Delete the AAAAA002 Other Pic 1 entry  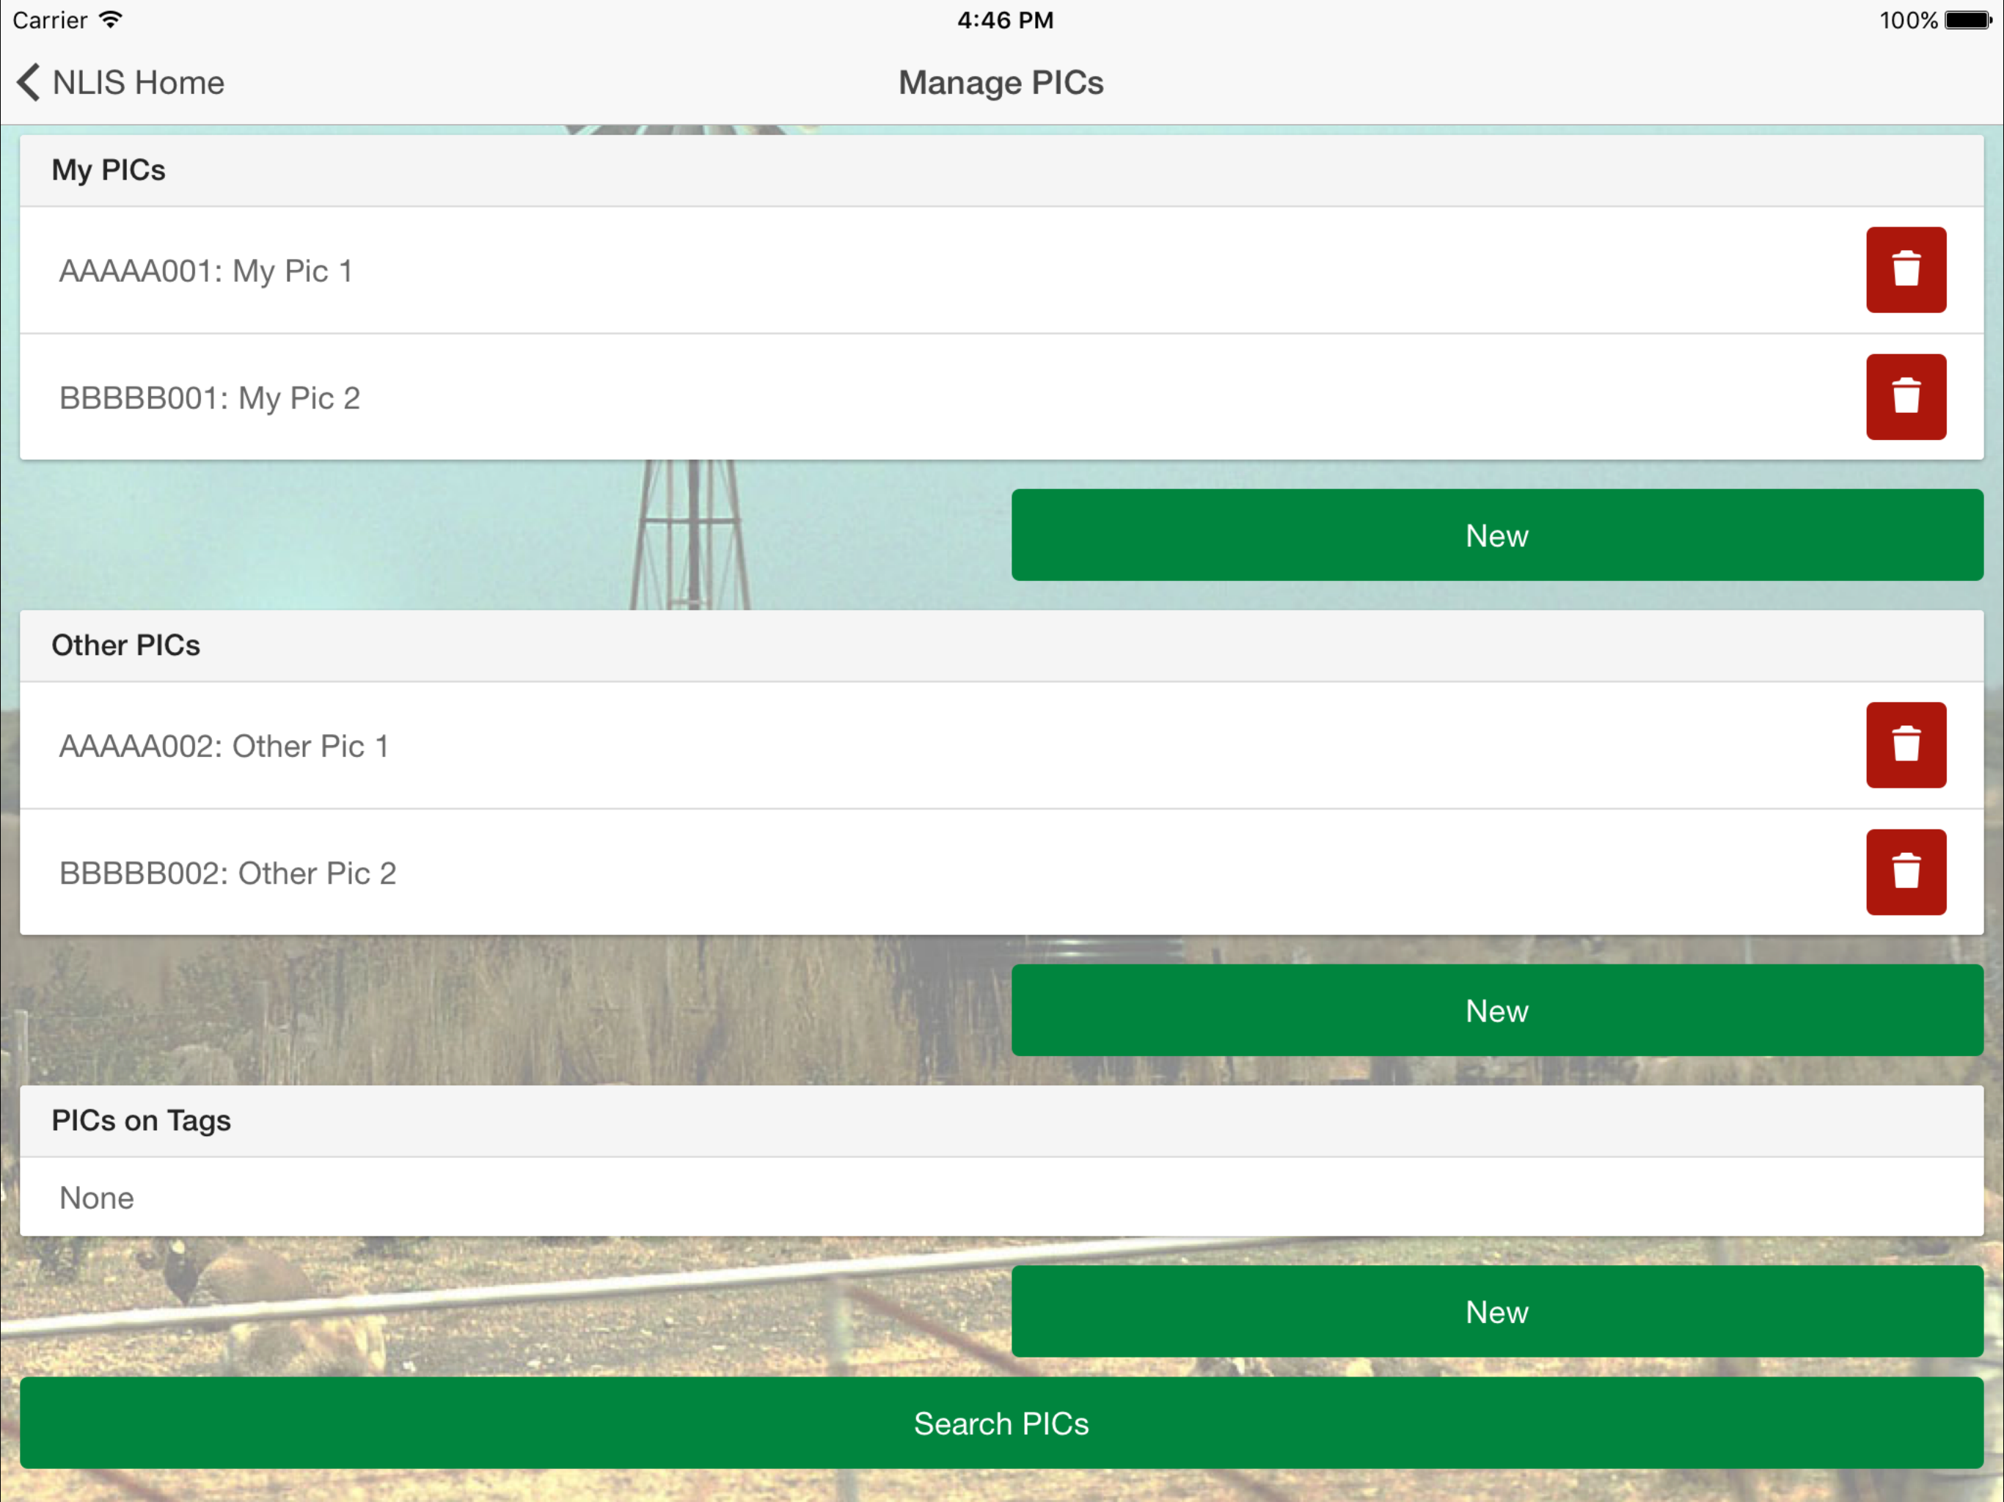coord(1905,744)
